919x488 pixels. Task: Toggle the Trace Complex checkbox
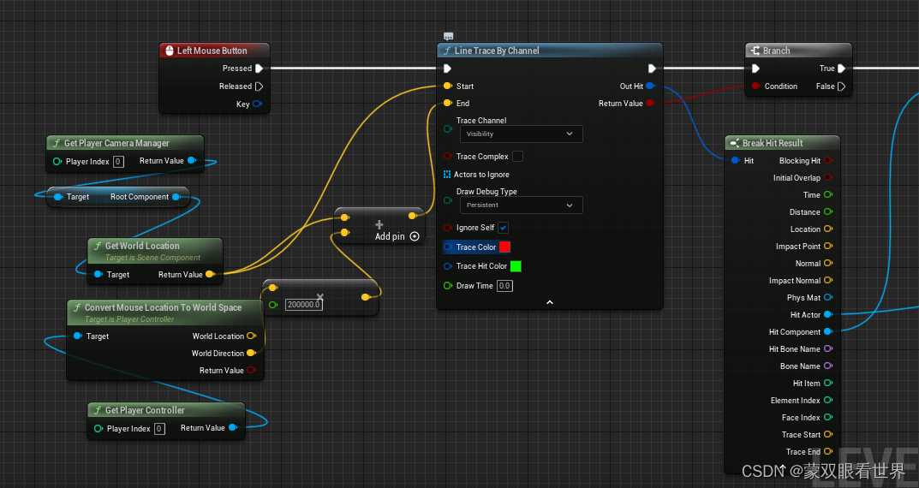pos(517,157)
